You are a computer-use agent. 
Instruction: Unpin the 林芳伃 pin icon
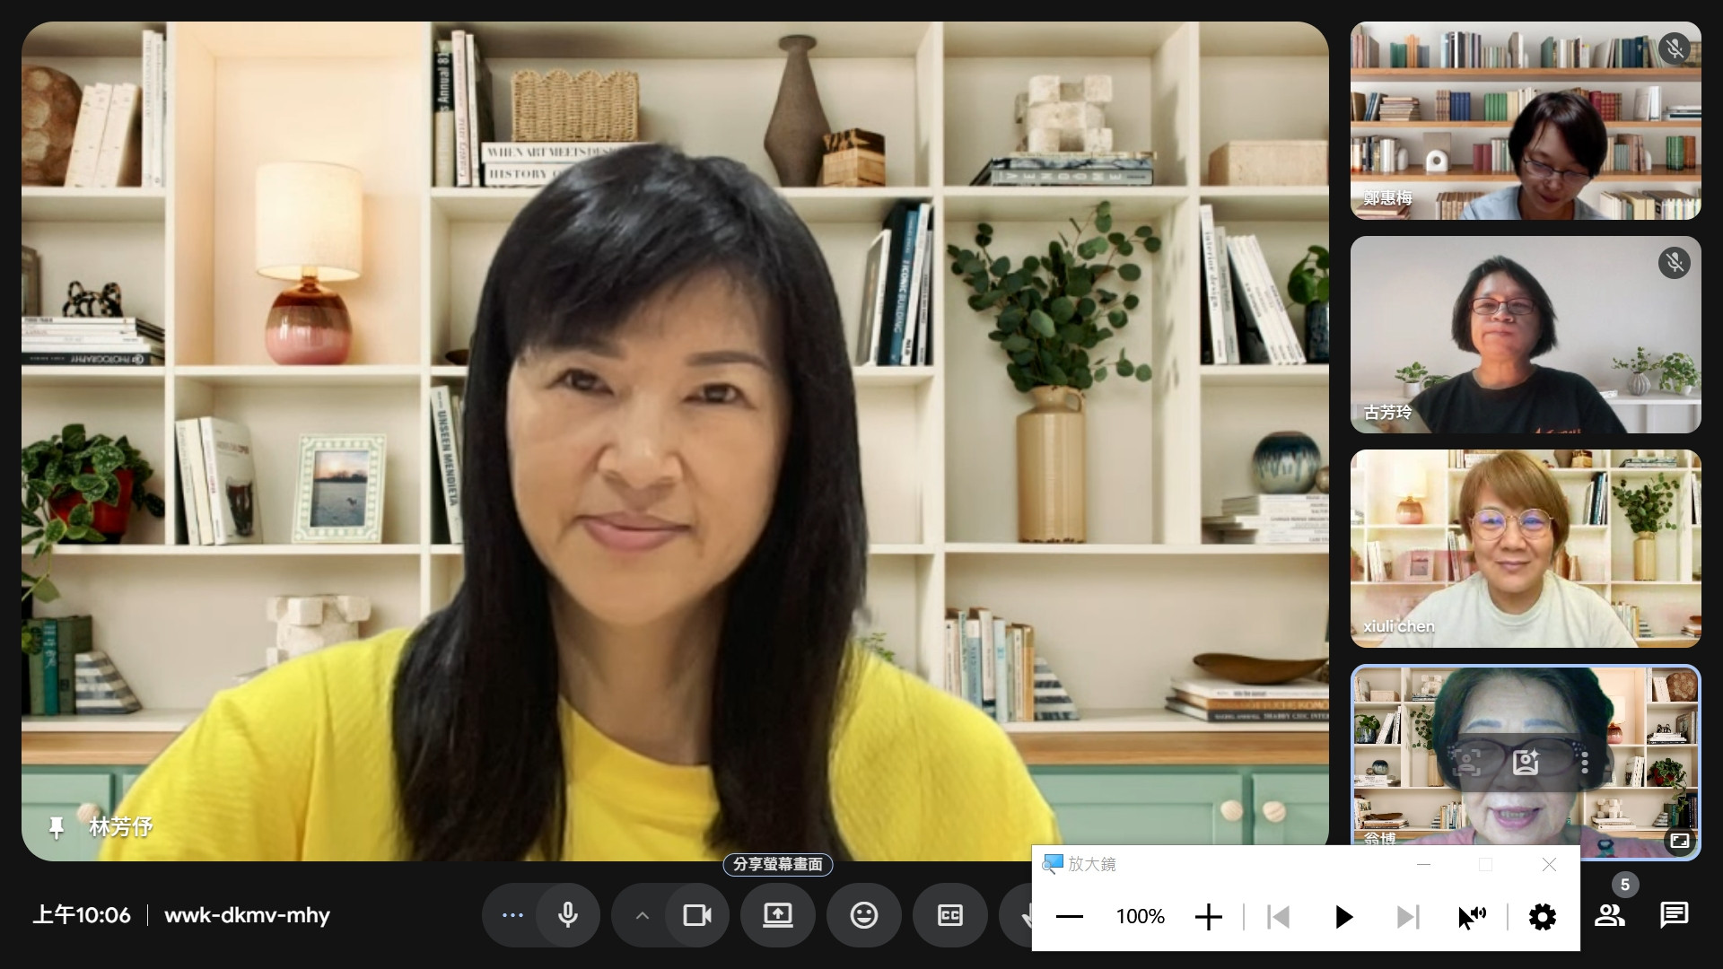[x=57, y=826]
